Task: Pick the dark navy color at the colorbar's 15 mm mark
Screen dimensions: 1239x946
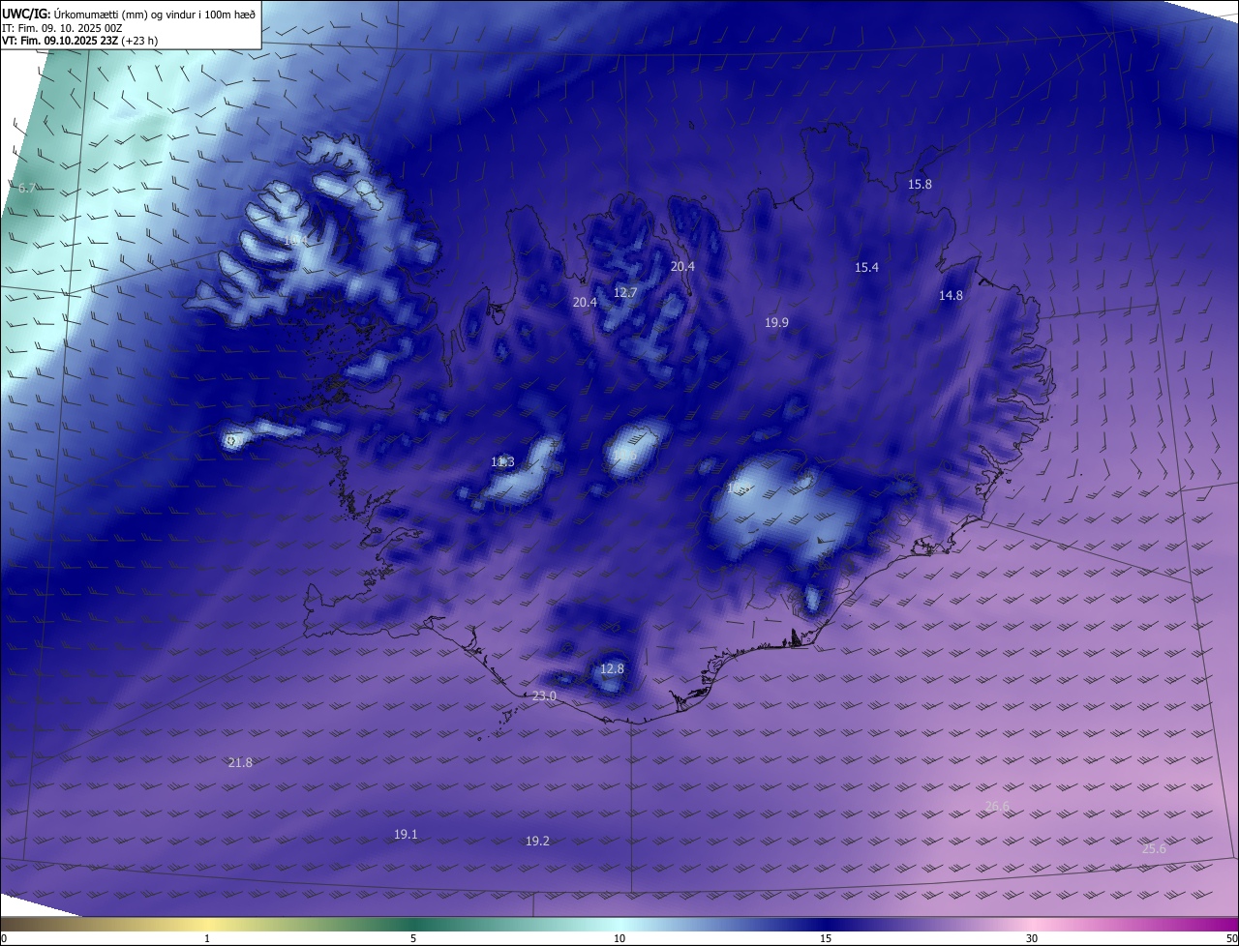Action: pyautogui.click(x=826, y=924)
